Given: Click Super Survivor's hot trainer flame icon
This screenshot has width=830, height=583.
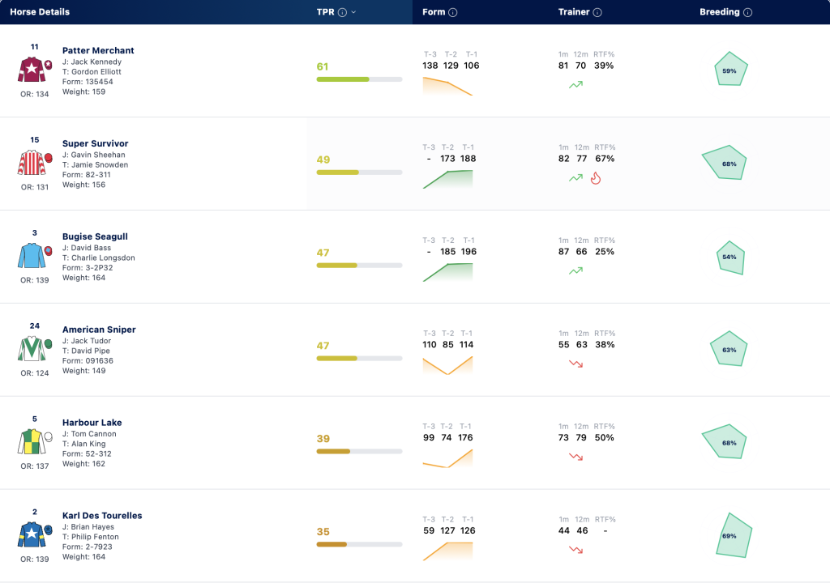Looking at the screenshot, I should [596, 178].
